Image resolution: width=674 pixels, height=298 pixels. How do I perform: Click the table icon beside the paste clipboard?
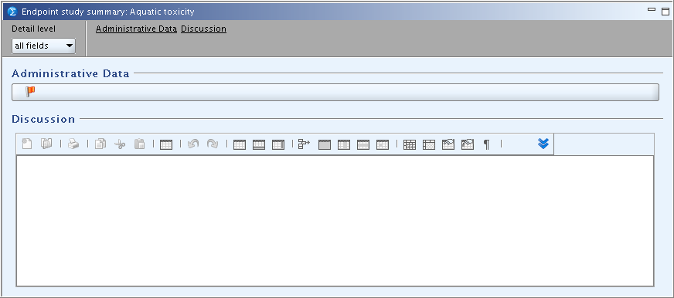click(x=166, y=144)
